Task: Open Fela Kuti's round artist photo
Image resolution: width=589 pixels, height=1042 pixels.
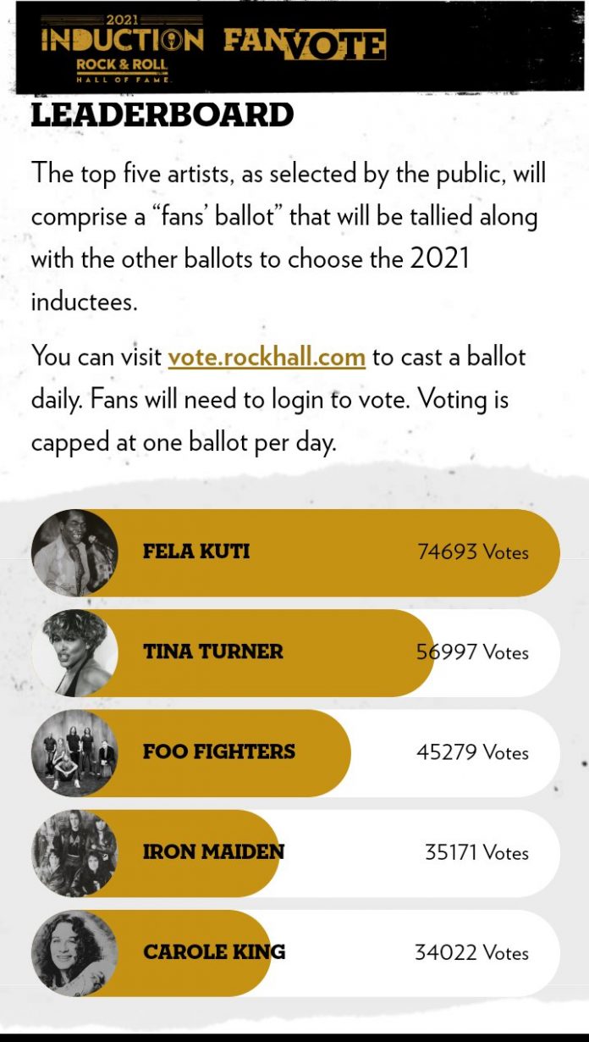Action: (x=74, y=552)
